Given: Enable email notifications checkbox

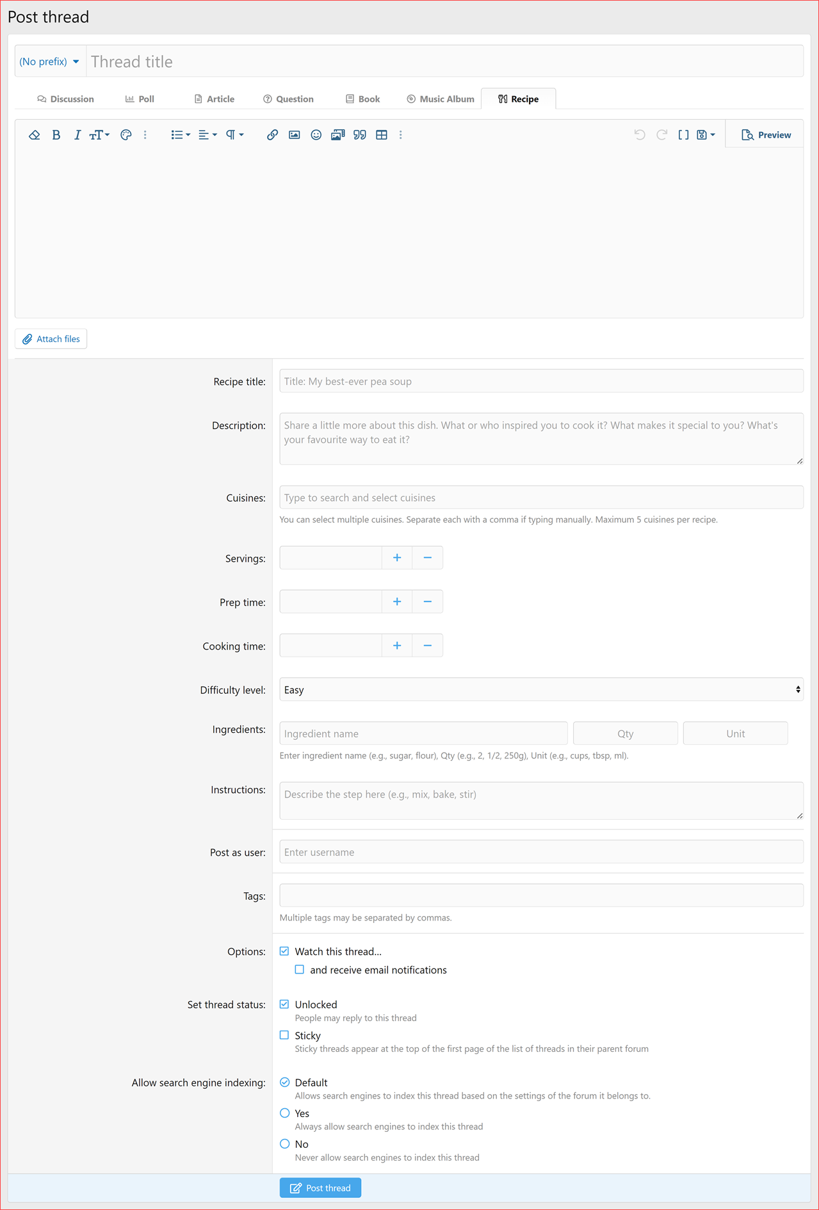Looking at the screenshot, I should 300,970.
